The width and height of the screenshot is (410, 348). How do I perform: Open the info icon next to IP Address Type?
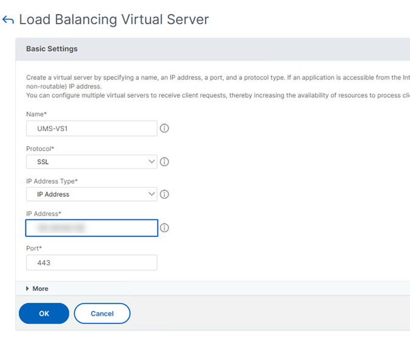tap(164, 194)
